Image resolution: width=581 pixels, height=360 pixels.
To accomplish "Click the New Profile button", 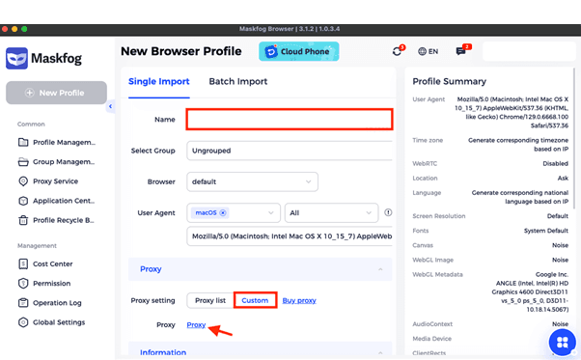I will point(56,93).
